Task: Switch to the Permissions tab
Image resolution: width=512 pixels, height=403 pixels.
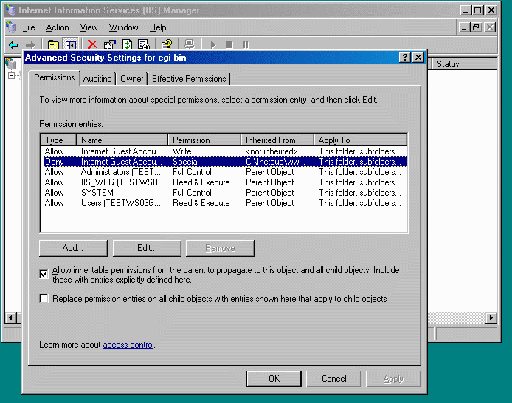Action: pos(54,77)
